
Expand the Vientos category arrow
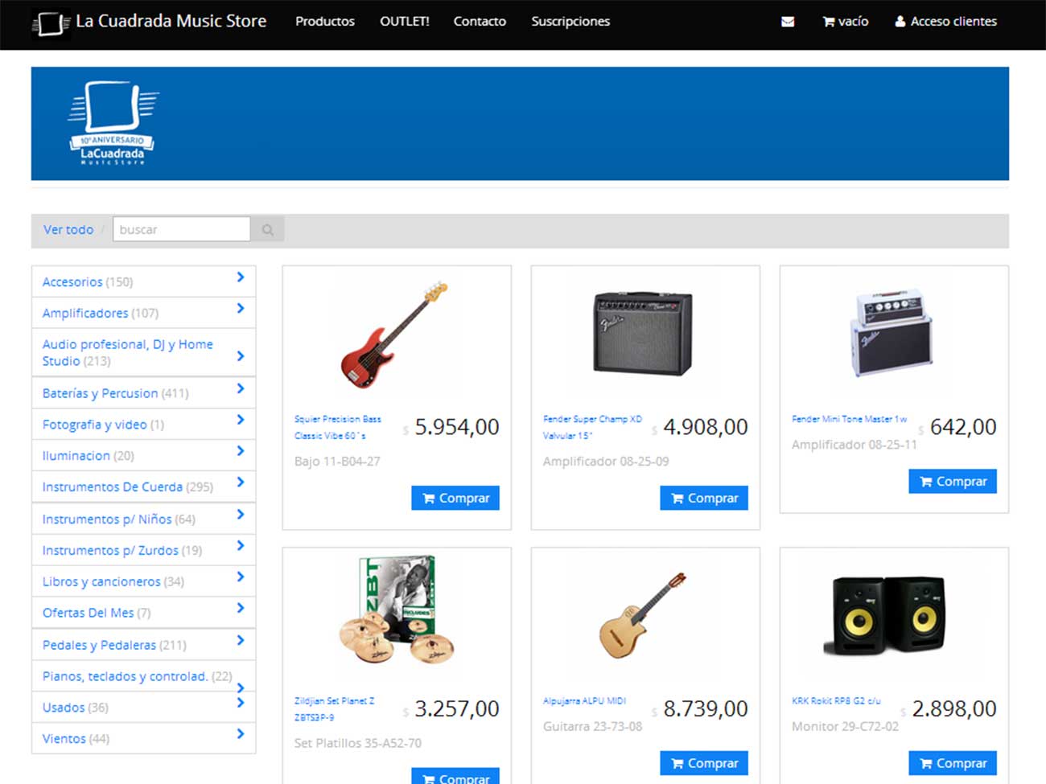click(240, 734)
